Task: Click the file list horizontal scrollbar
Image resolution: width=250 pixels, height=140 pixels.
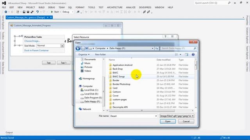Action: coord(141,110)
